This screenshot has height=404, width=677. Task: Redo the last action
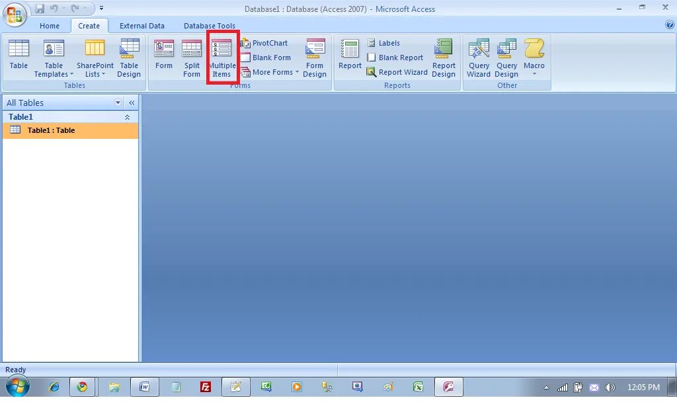click(x=75, y=8)
